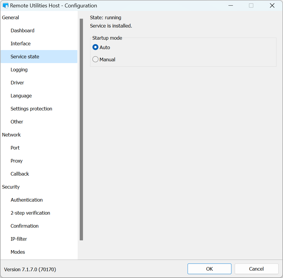Open the Dashboard settings page

click(x=23, y=30)
